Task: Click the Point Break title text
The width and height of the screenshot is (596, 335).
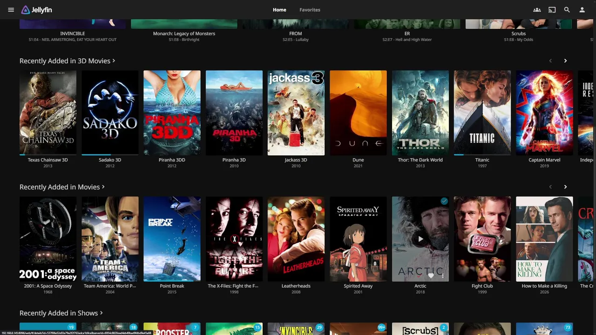Action: click(172, 286)
